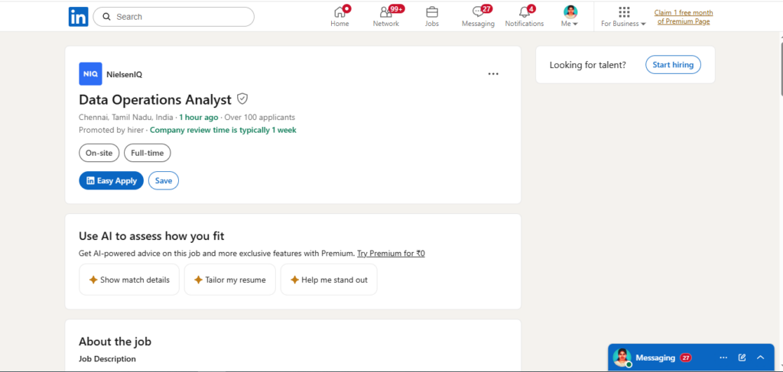Screen dimensions: 783x372
Task: Click into the Search field
Action: (x=174, y=17)
